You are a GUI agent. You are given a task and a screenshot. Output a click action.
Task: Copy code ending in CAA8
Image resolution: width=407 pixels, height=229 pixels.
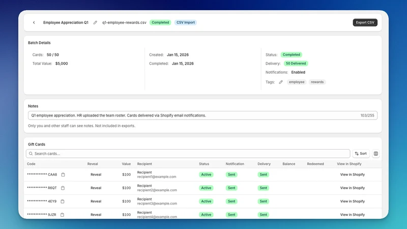coord(63,175)
